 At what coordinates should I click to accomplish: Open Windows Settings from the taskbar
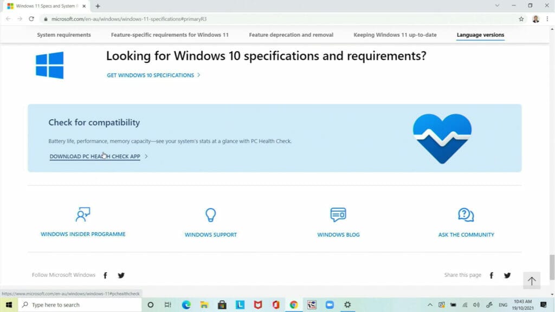pos(347,305)
